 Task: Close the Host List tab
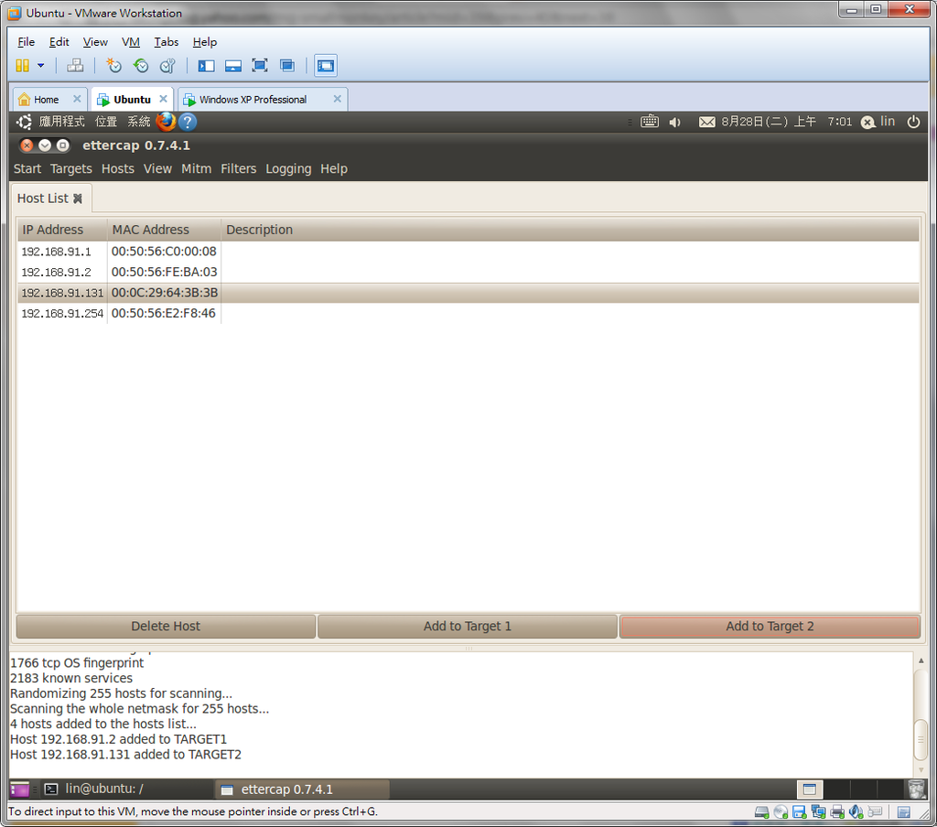78,199
